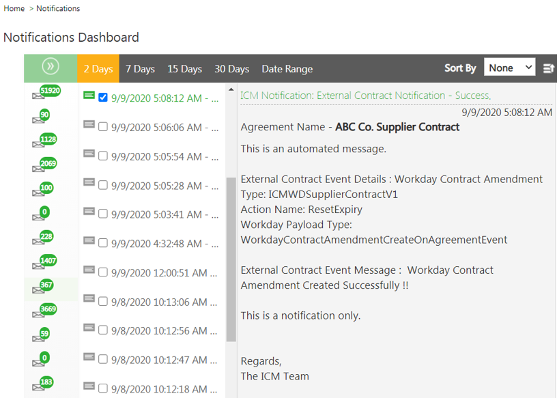Check the 9/8/2020 10:12:47 AM notification

pyautogui.click(x=103, y=359)
